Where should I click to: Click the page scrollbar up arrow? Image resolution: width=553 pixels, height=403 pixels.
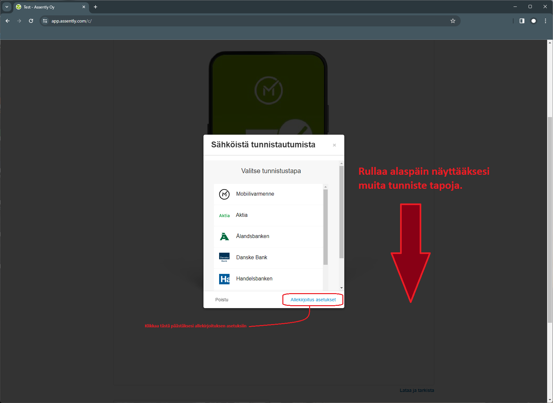point(550,42)
